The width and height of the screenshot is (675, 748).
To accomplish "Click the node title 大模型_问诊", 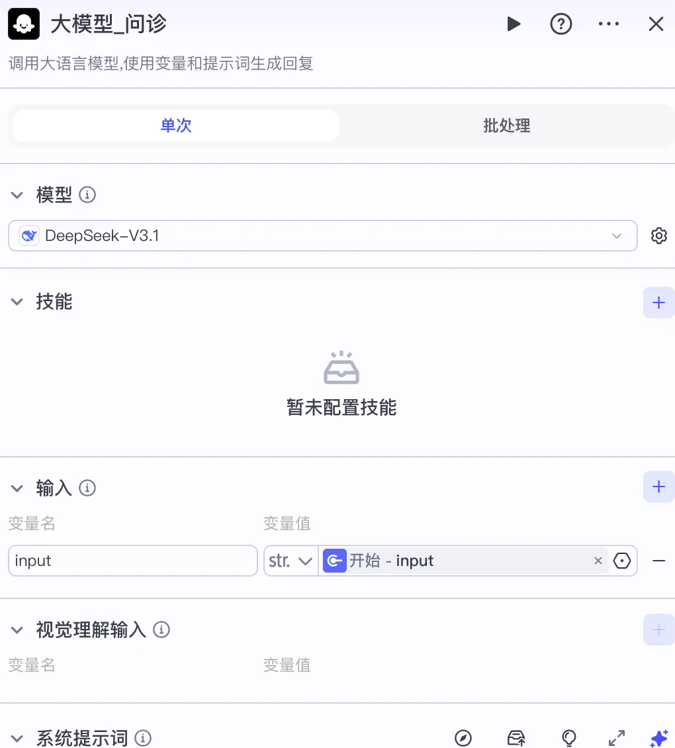I will [109, 24].
